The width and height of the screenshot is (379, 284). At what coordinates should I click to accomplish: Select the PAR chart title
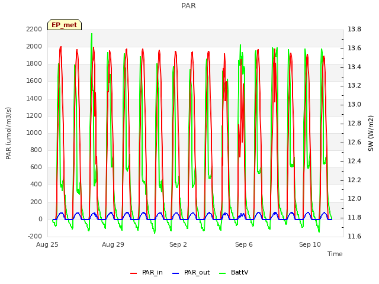[188, 5]
